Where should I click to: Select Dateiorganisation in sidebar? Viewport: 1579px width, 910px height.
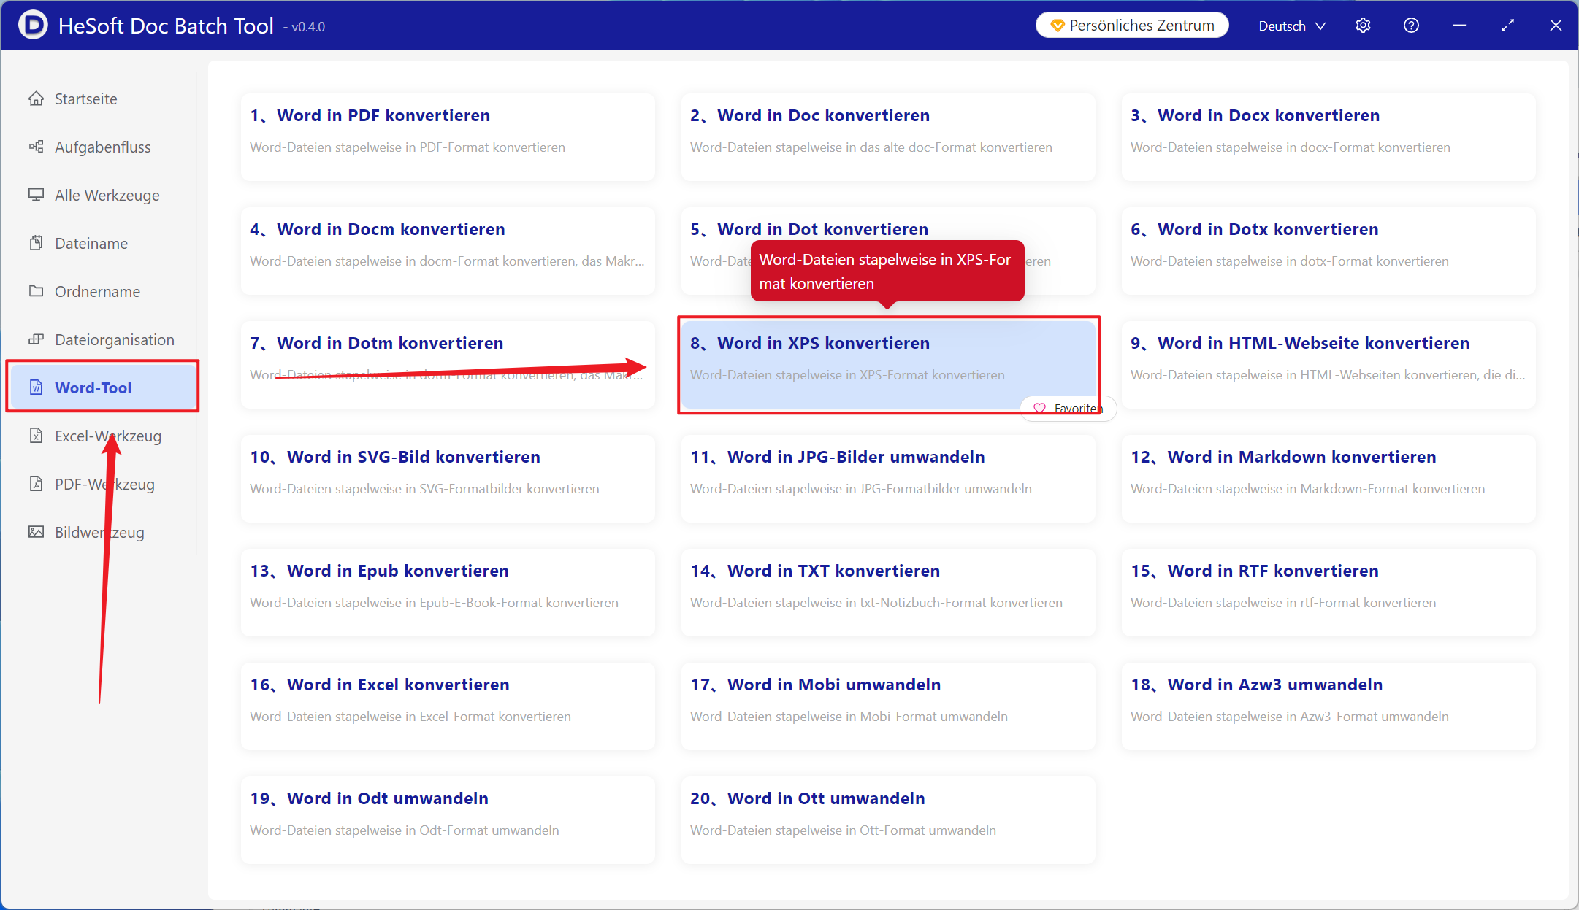102,339
